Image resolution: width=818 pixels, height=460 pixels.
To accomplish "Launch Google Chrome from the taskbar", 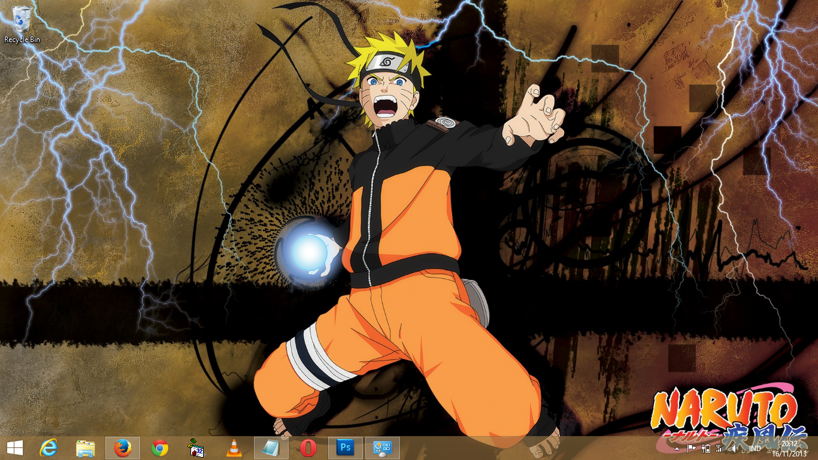I will coord(160,448).
